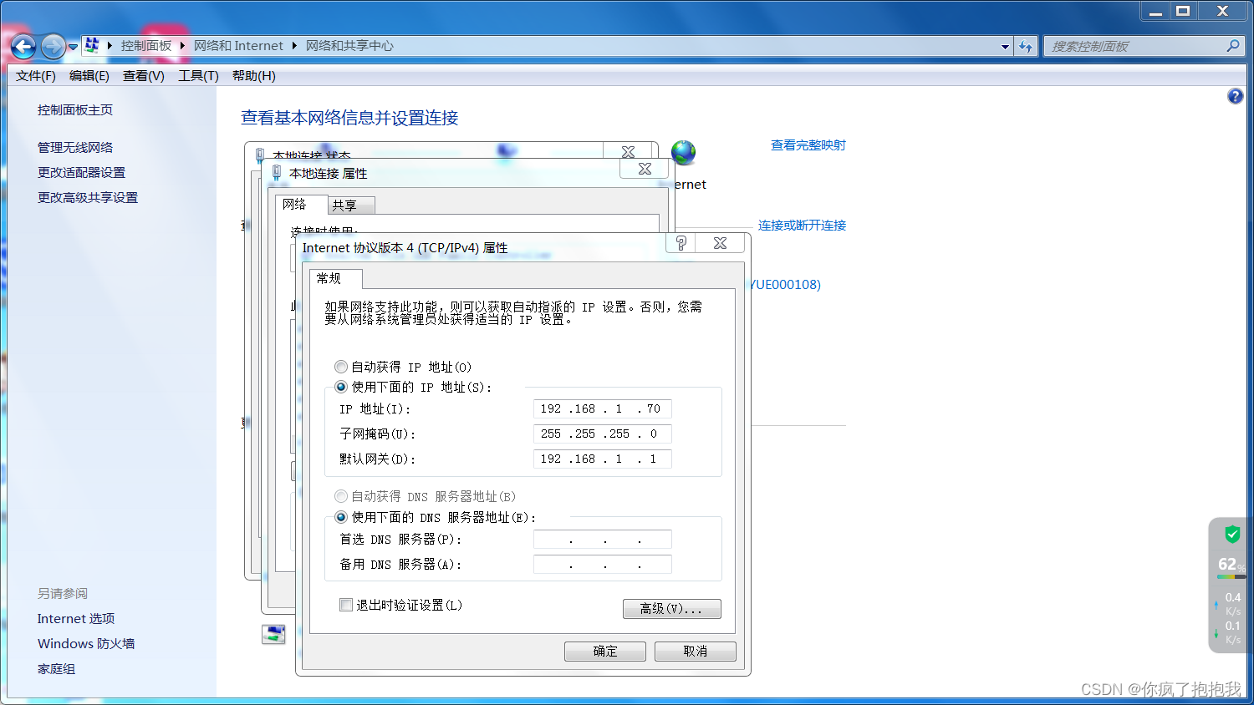Open the 查看(V) menu
The height and width of the screenshot is (705, 1254).
(144, 76)
